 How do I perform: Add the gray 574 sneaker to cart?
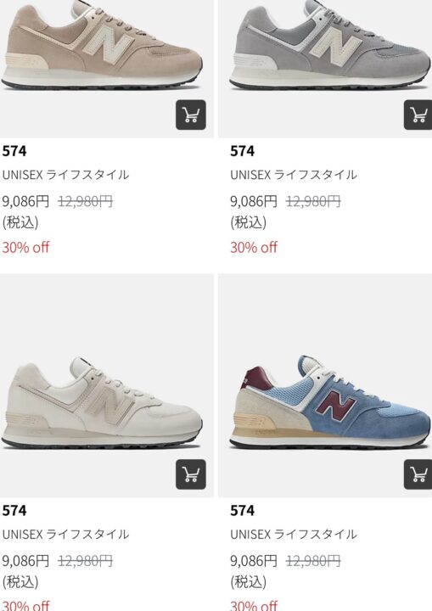point(418,115)
